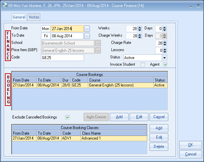Click into the Code text field
Viewport: 204px width, 162px height.
pyautogui.click(x=62, y=58)
